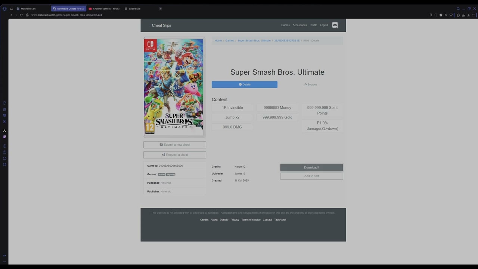Click the send flow arrow icon
The width and height of the screenshot is (478, 269).
tap(446, 15)
